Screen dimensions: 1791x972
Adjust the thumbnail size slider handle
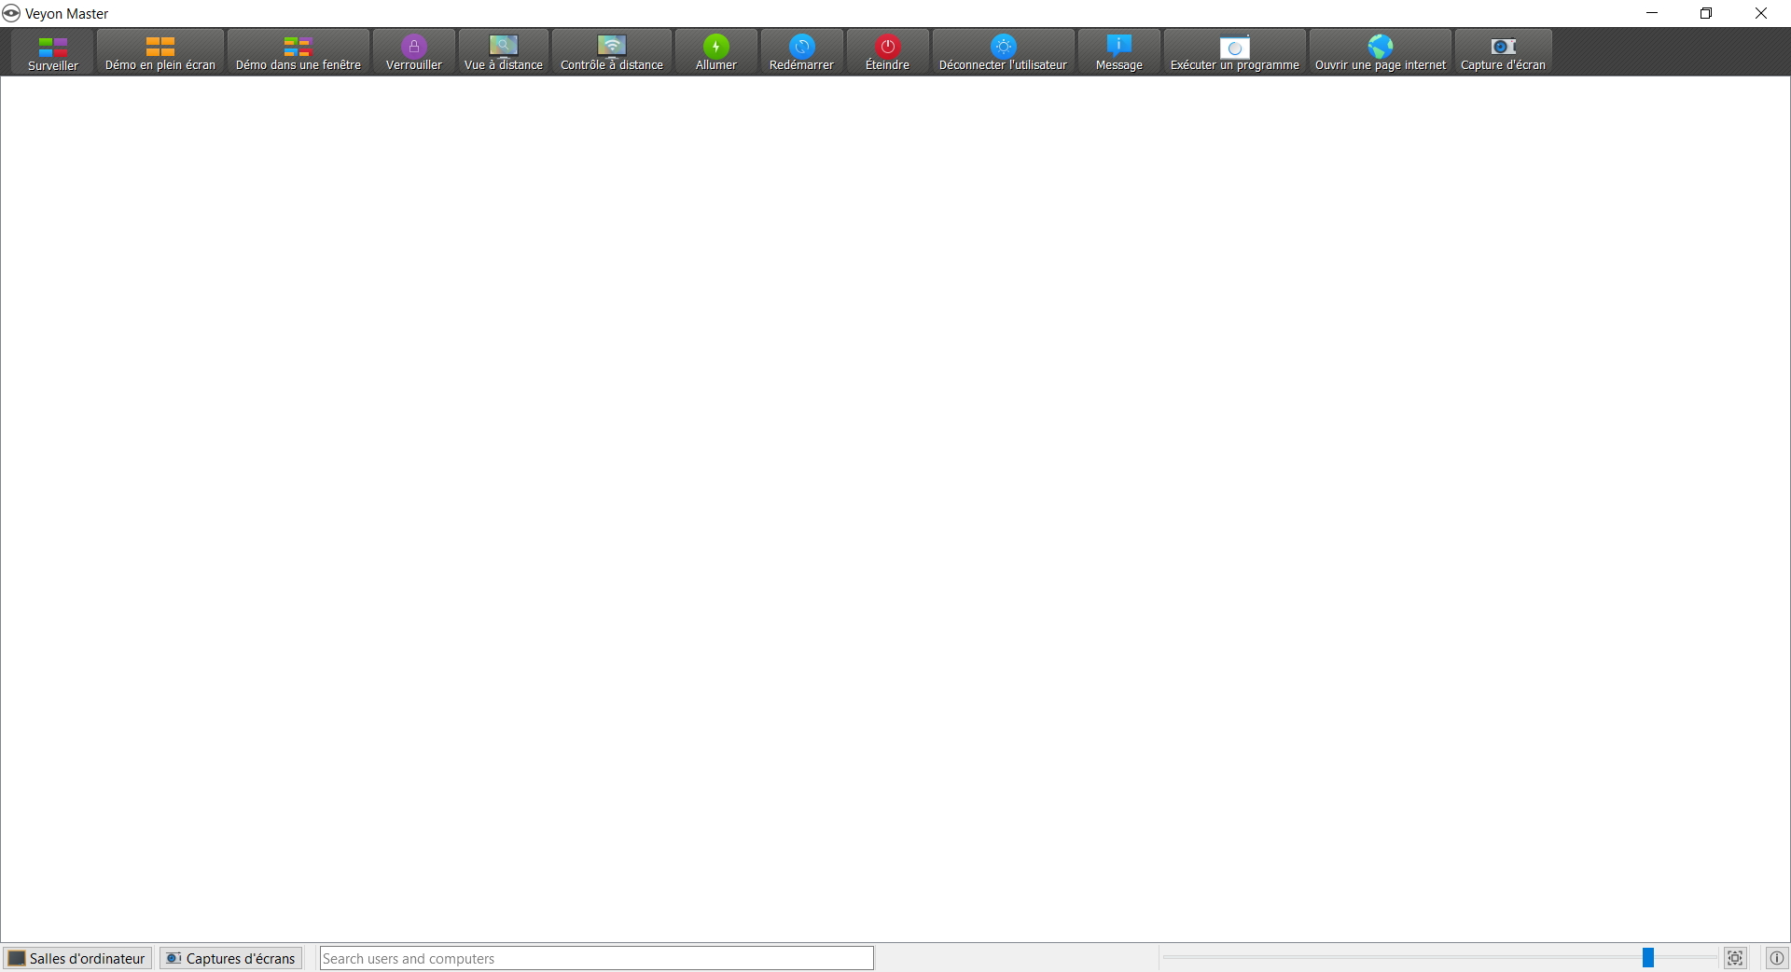pos(1648,958)
